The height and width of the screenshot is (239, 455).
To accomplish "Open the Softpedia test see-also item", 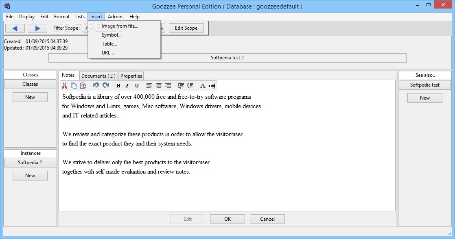I will pyautogui.click(x=425, y=85).
